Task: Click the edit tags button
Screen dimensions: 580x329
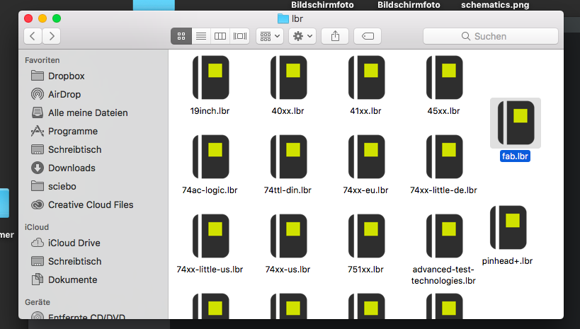Action: click(368, 36)
